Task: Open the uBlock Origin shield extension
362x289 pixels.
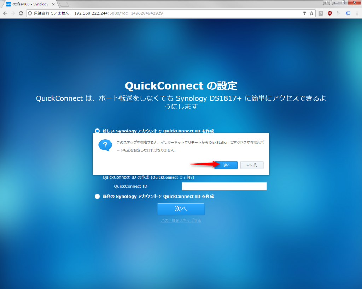Action: click(x=330, y=13)
